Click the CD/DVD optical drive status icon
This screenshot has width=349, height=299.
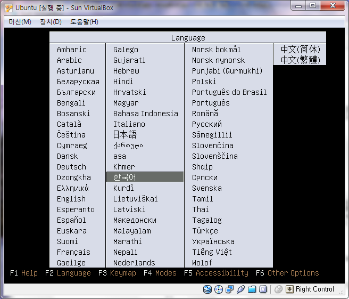[219, 289]
